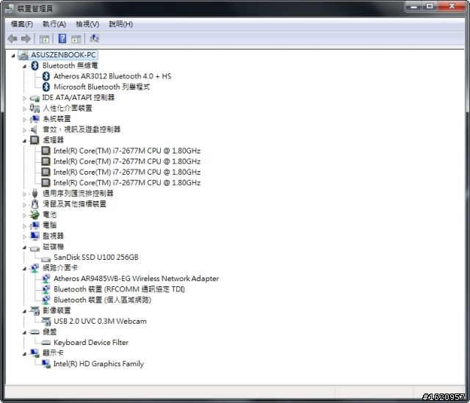Click the 電池 battery category icon

pyautogui.click(x=35, y=214)
